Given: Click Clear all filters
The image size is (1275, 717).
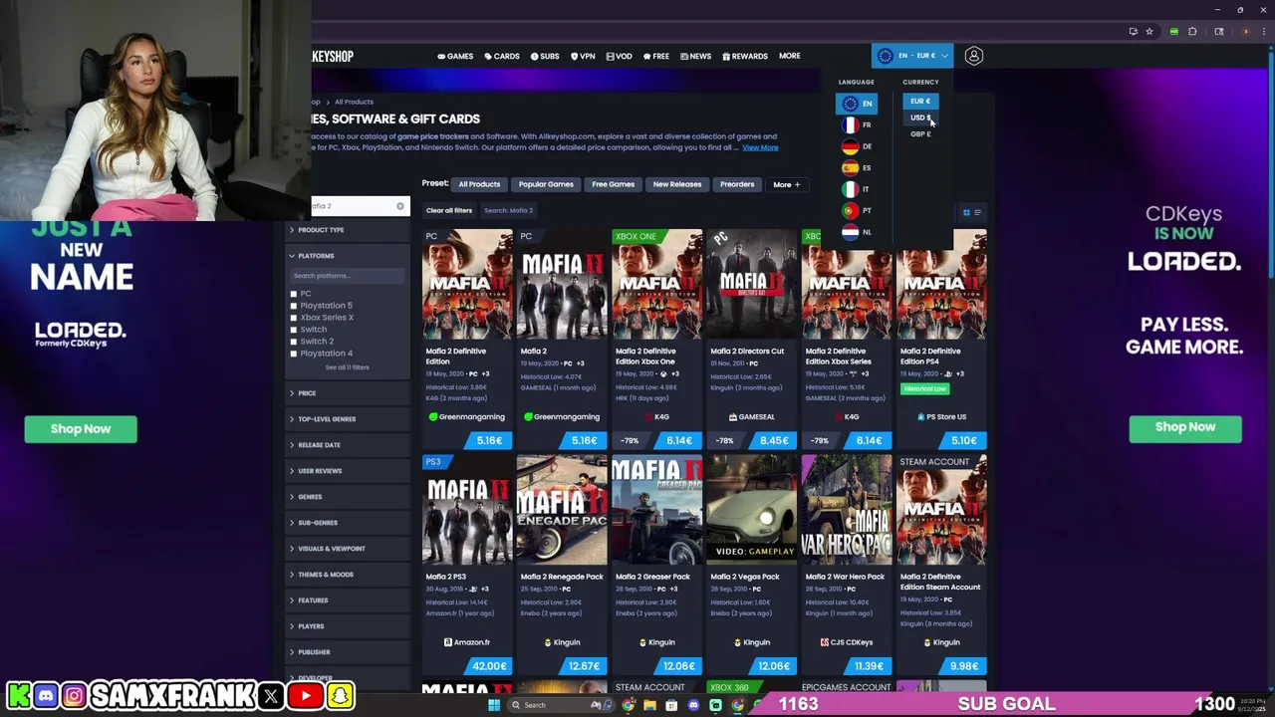Looking at the screenshot, I should pos(449,210).
